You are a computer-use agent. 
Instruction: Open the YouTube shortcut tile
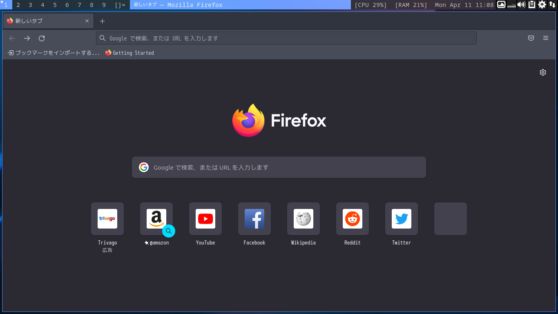point(205,219)
